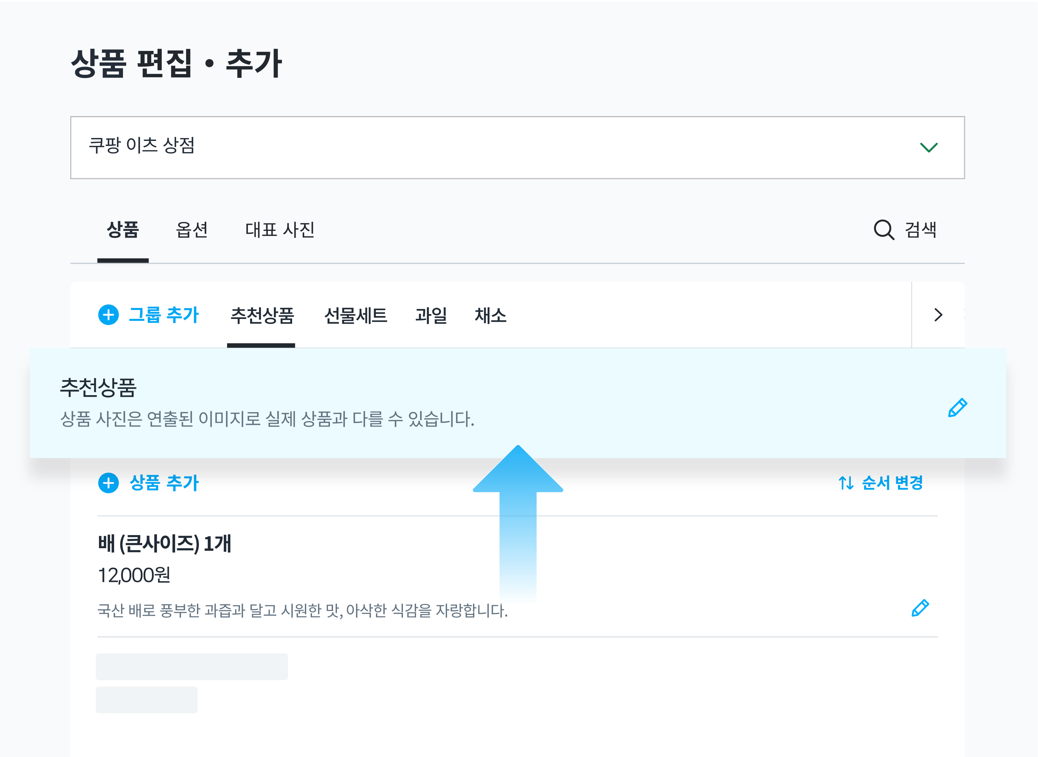
Task: Click the 순서 변경 button
Action: pyautogui.click(x=892, y=483)
